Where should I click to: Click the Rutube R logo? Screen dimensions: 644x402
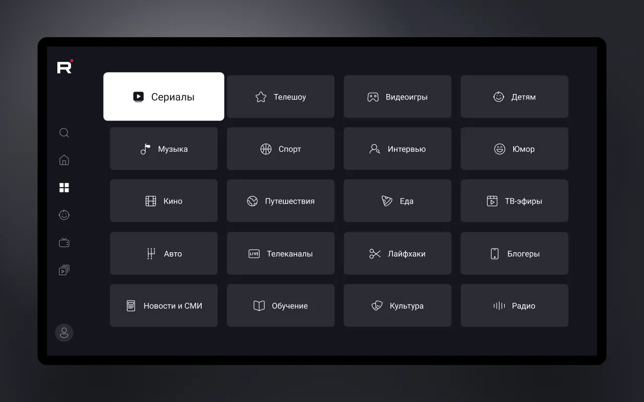pos(65,67)
